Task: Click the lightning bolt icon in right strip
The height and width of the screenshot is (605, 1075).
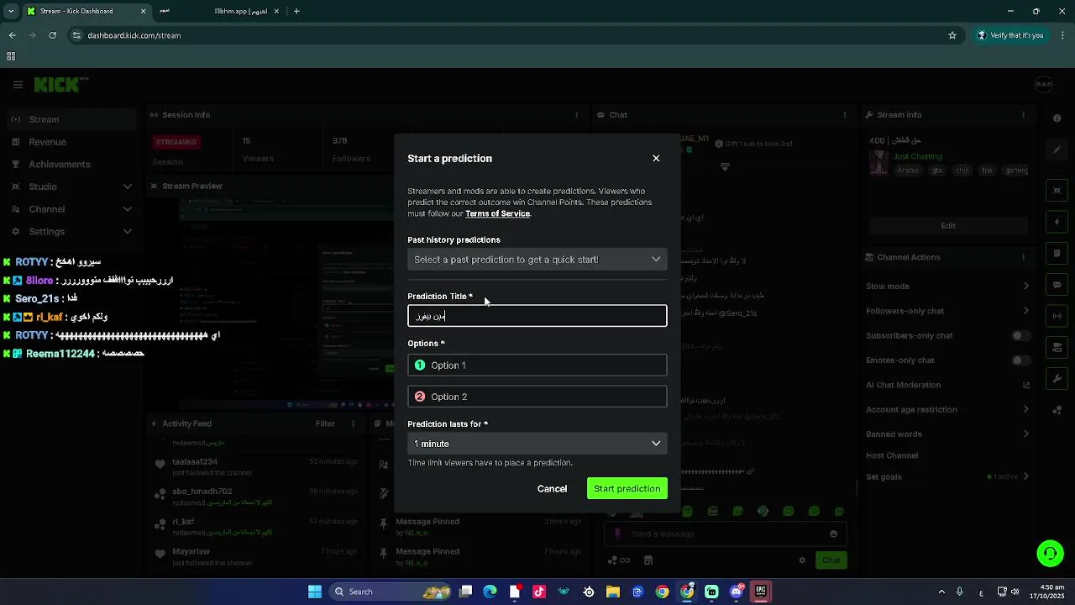Action: 1057,223
